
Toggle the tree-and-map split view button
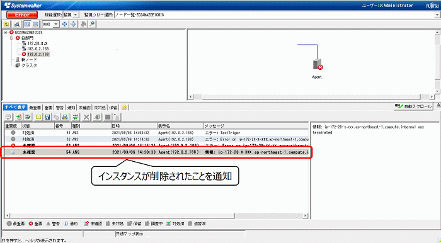[x=27, y=24]
